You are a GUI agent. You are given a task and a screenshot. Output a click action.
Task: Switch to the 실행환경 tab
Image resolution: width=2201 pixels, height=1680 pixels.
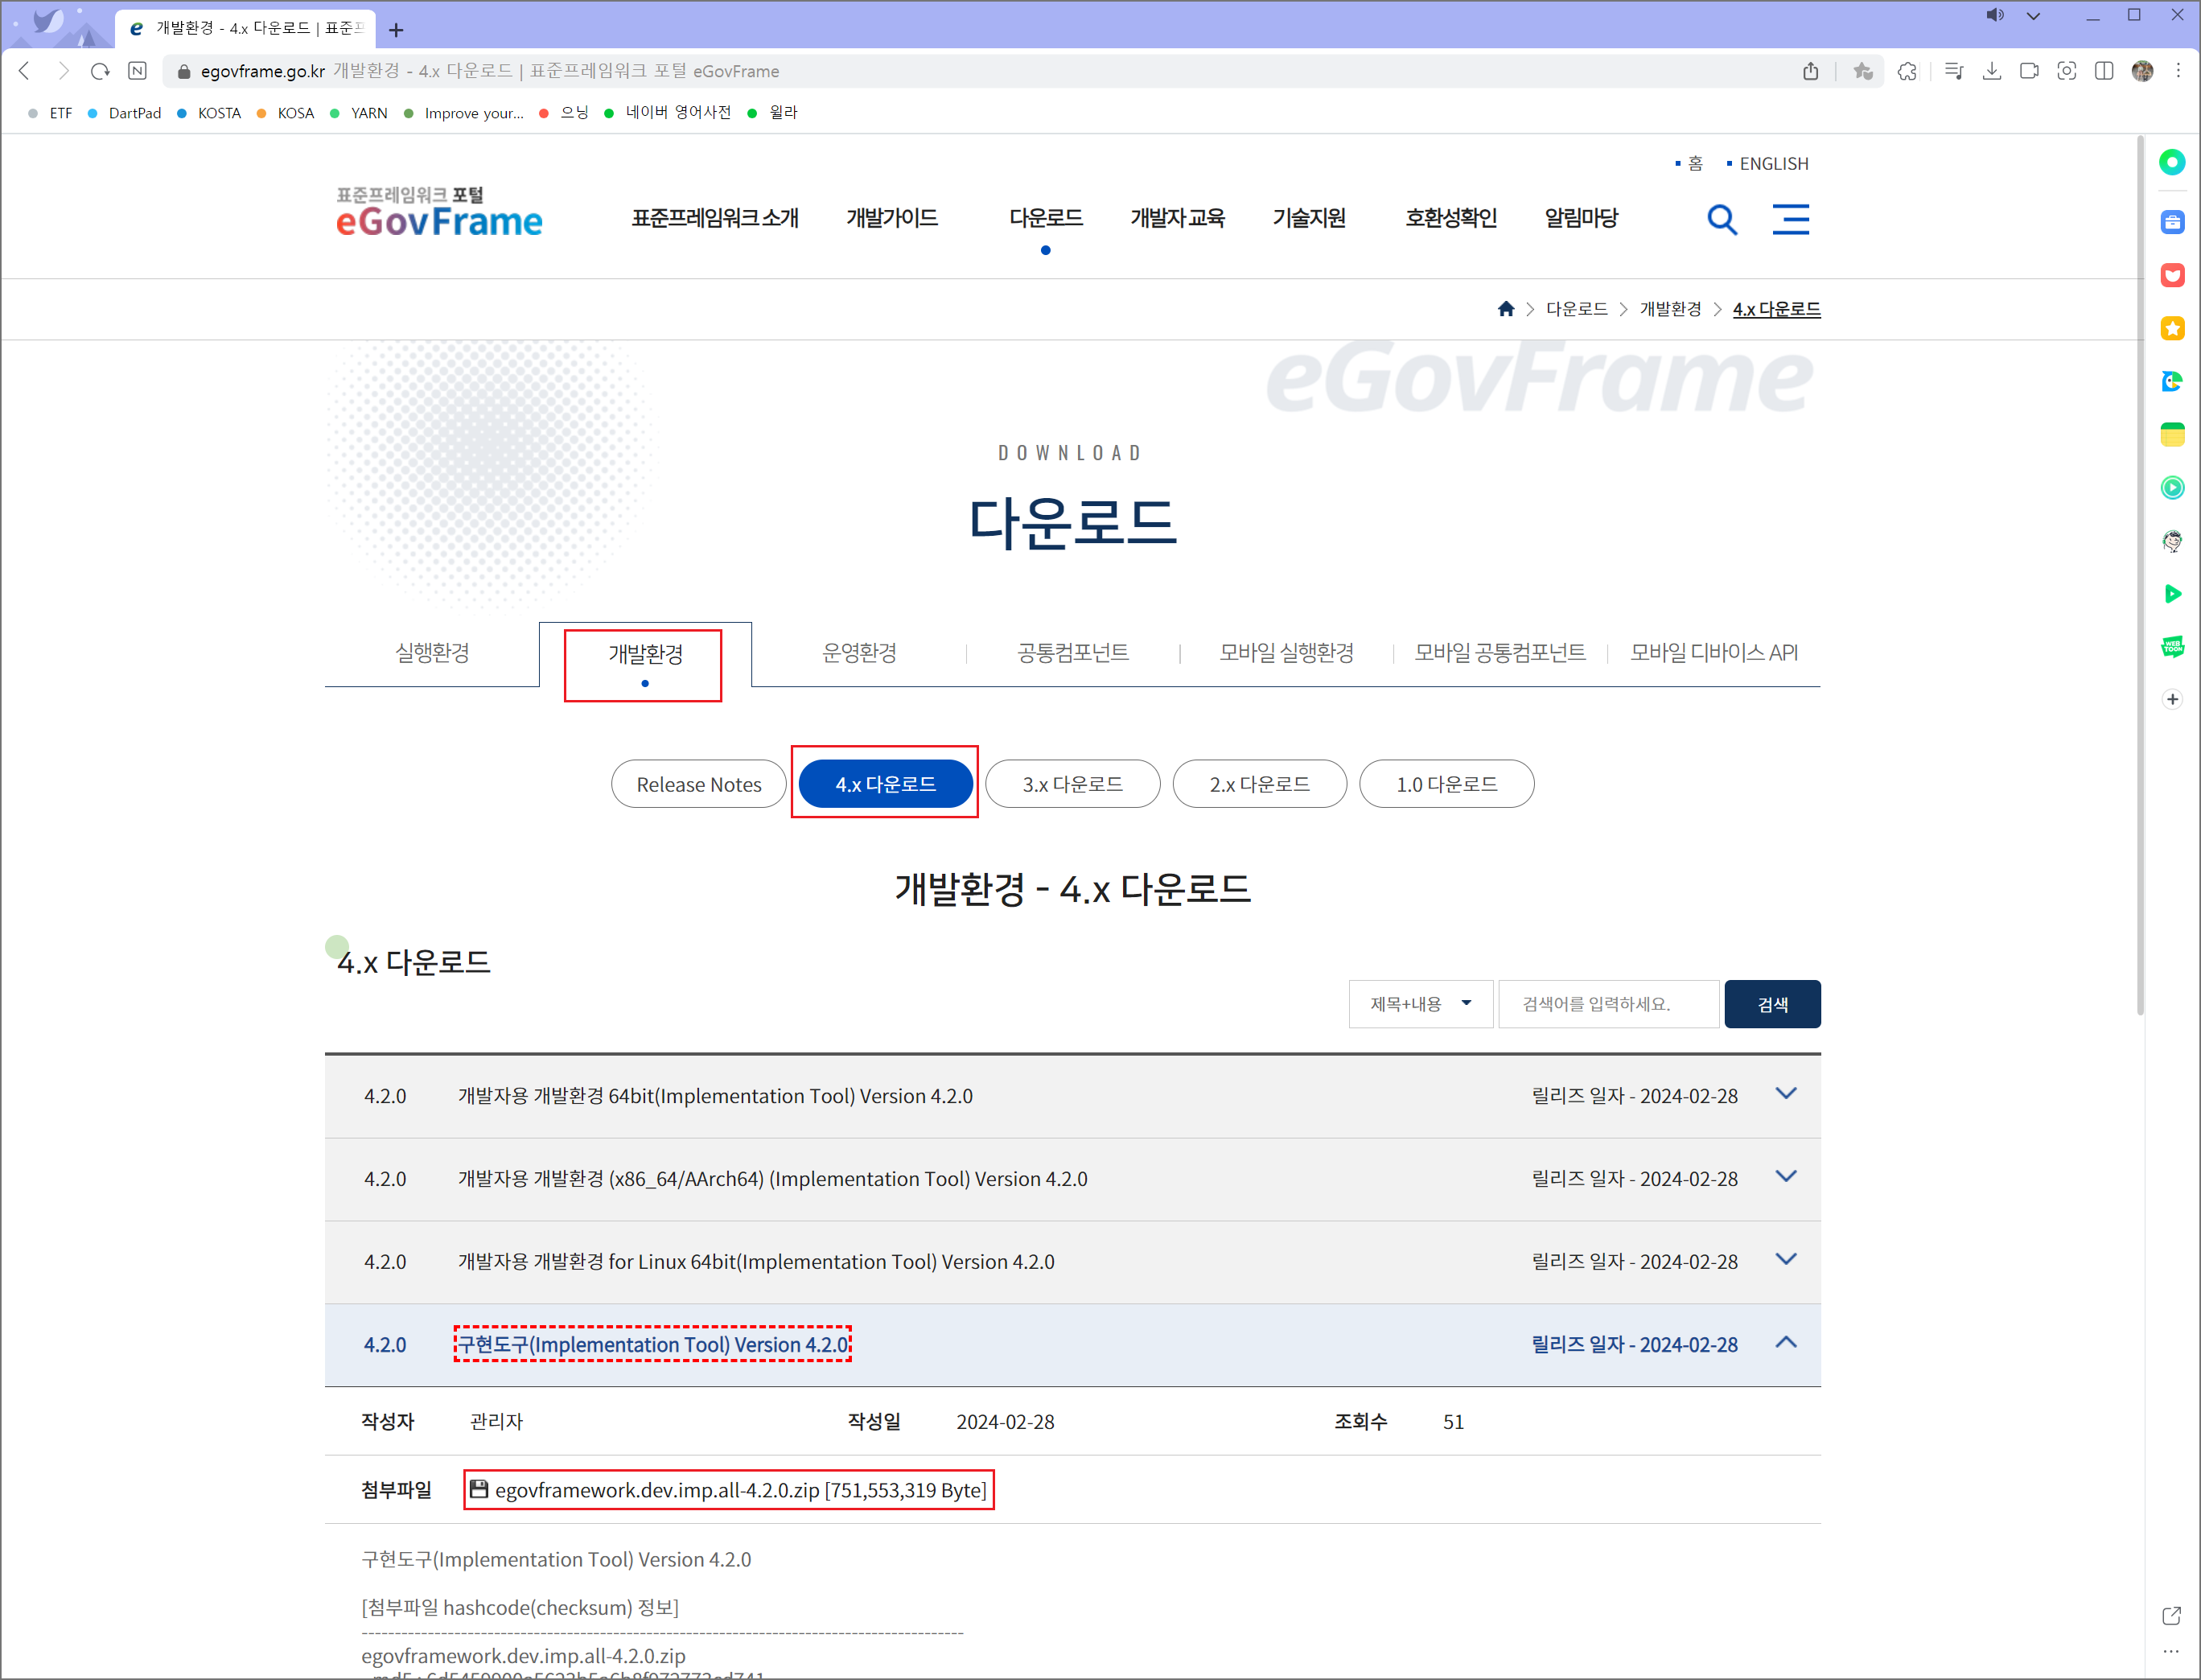(432, 653)
